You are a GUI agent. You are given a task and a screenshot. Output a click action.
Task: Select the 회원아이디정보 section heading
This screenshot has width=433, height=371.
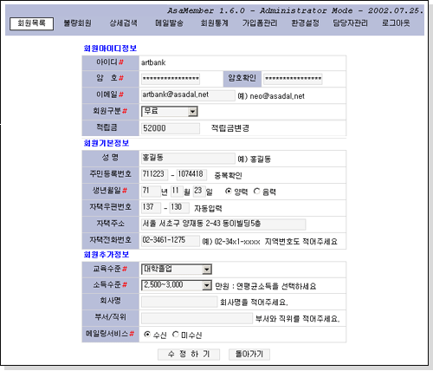[x=110, y=49]
